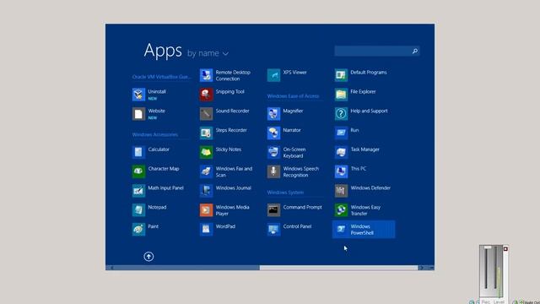Launch Notepad icon
540x304 pixels.
click(138, 210)
